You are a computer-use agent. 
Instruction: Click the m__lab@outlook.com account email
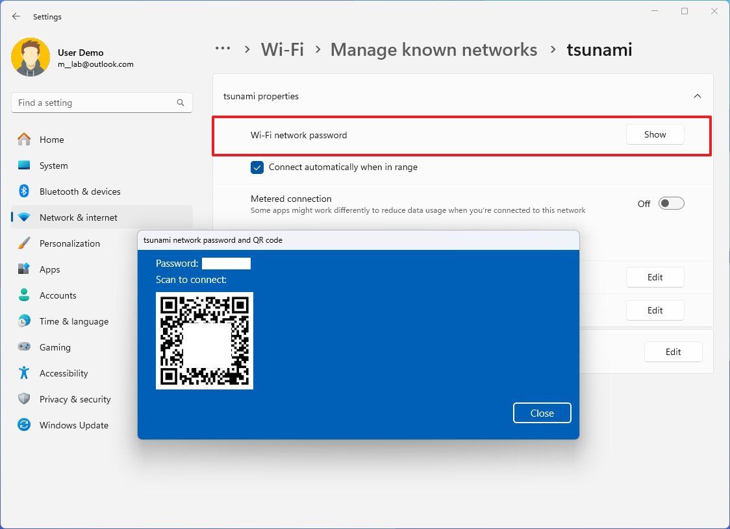[x=95, y=64]
